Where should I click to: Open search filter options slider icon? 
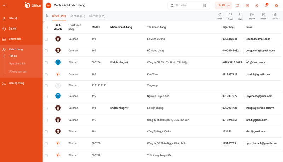click(205, 6)
